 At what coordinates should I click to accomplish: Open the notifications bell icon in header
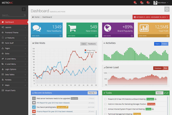pyautogui.click(x=135, y=3)
